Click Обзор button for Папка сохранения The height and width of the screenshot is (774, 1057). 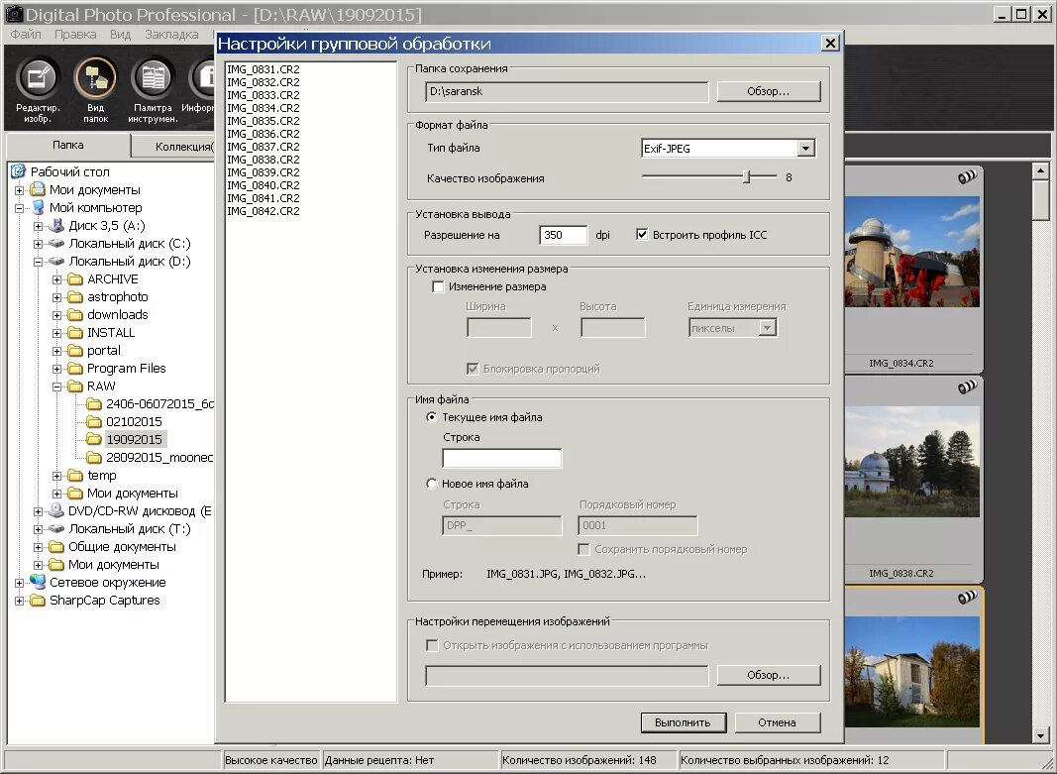click(x=769, y=91)
